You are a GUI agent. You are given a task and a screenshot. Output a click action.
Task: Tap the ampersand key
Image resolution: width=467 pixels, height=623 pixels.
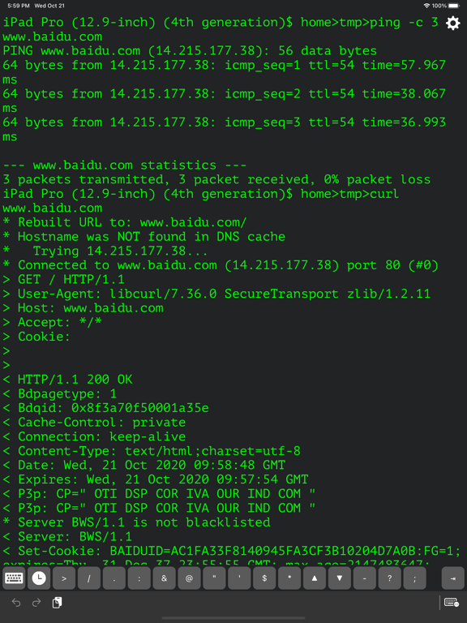(x=164, y=578)
